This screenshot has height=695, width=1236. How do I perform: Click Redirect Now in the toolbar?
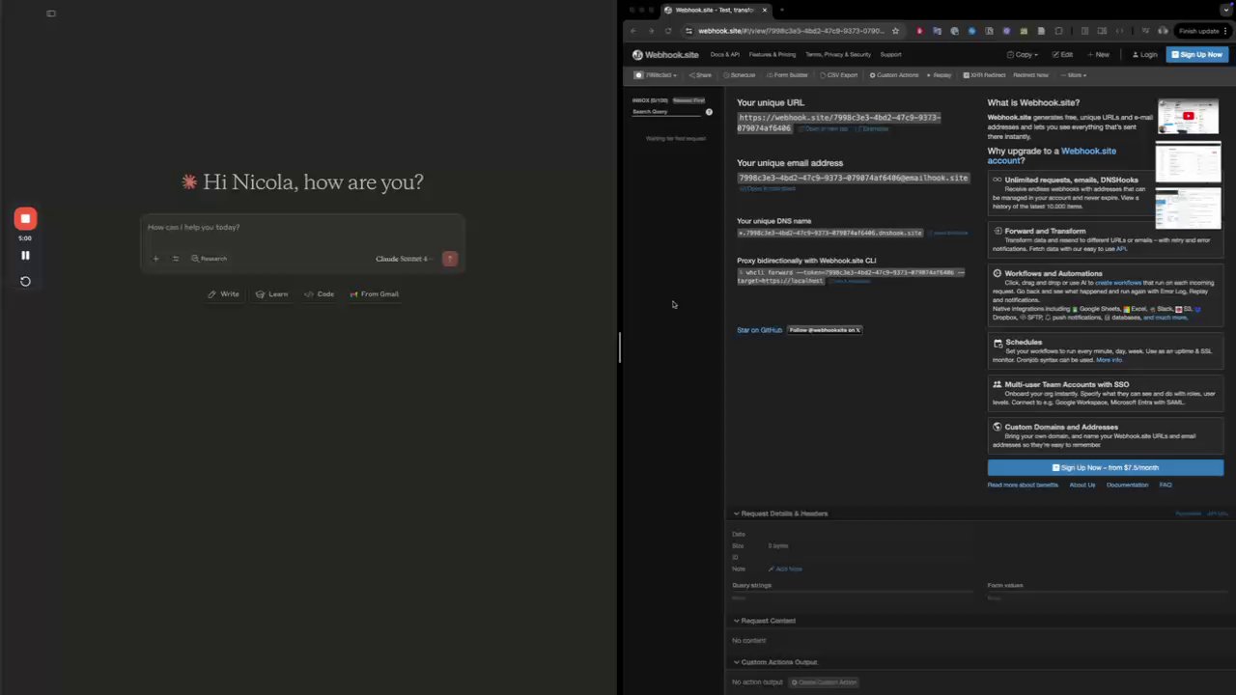tap(1030, 75)
